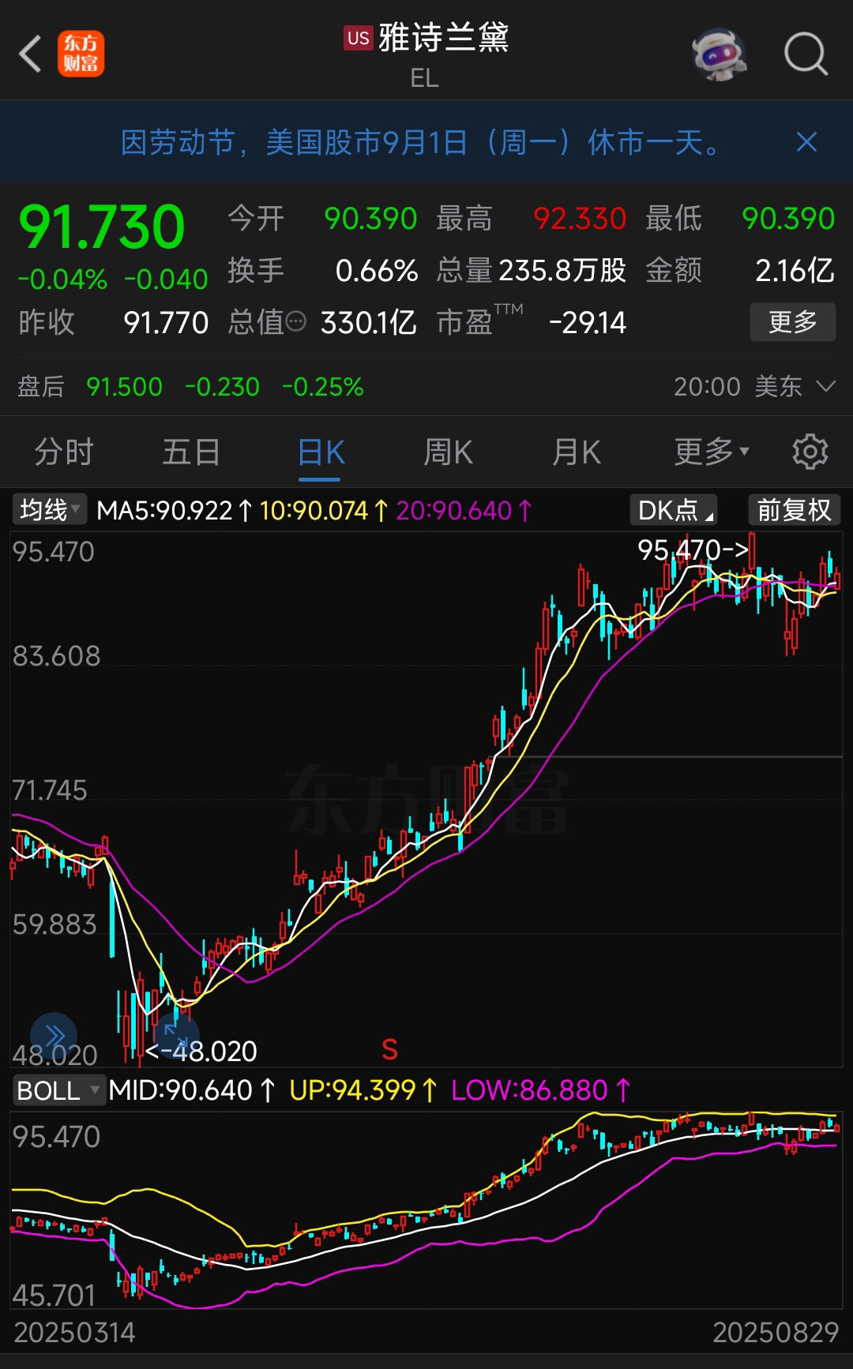Tap the EL ticker symbol
Screen dimensions: 853x1369
[x=424, y=78]
